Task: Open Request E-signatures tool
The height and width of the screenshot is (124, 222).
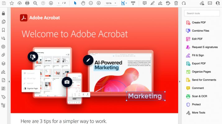Action: click(202, 47)
